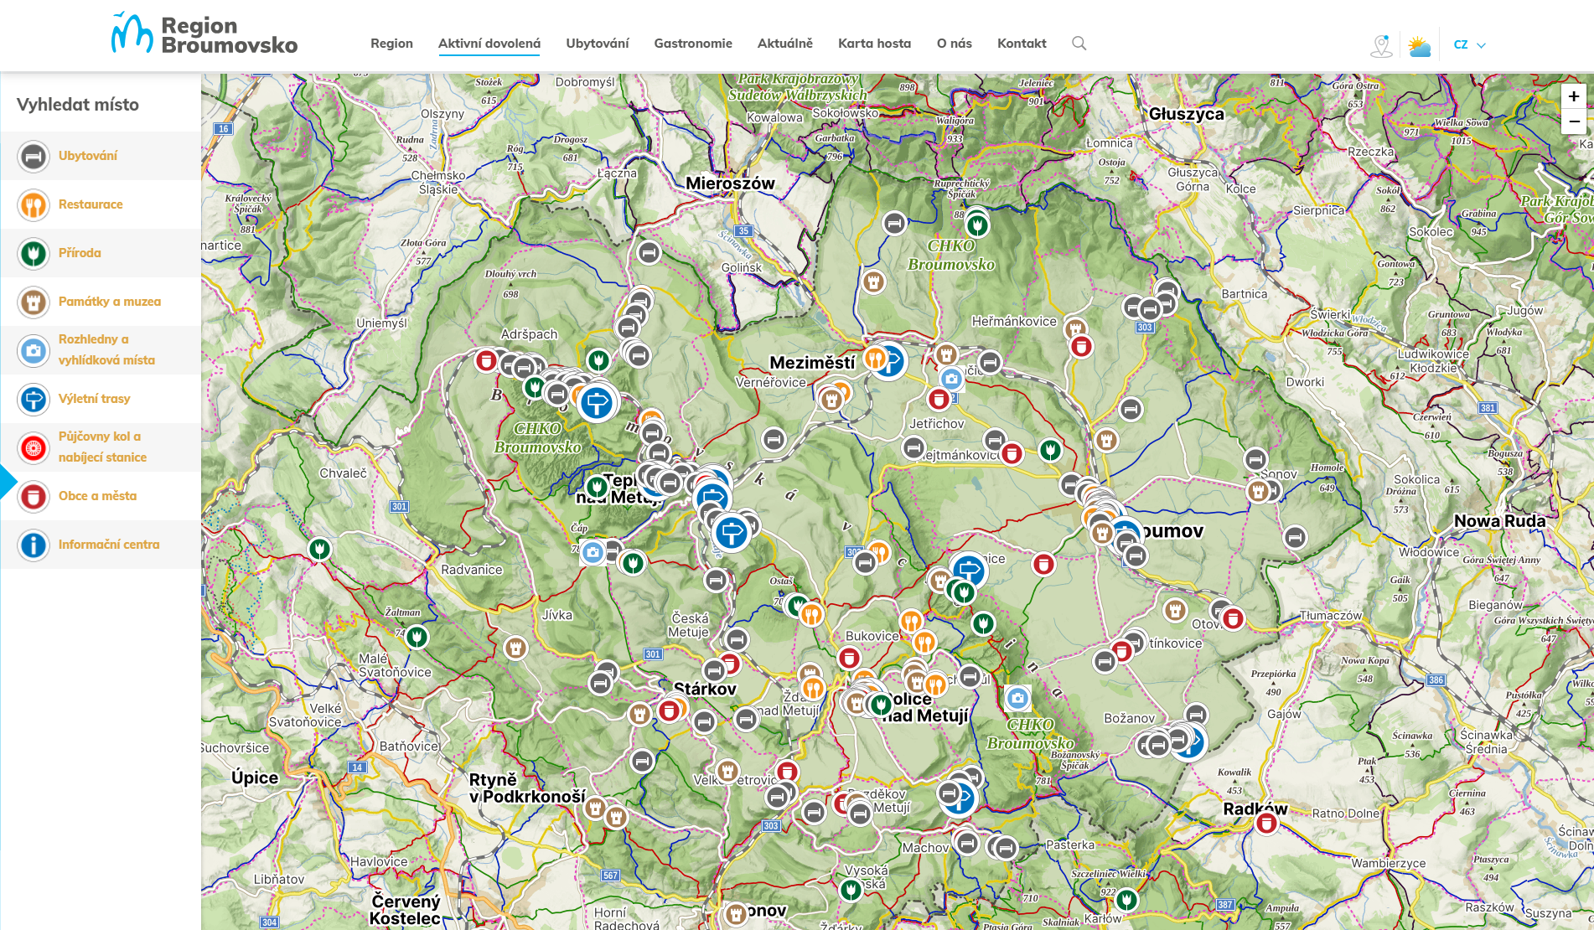Image resolution: width=1594 pixels, height=930 pixels.
Task: Click the map location pin icon in header
Action: pos(1381,46)
